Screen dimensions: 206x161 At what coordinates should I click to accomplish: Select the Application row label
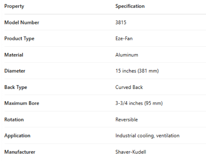(17, 136)
